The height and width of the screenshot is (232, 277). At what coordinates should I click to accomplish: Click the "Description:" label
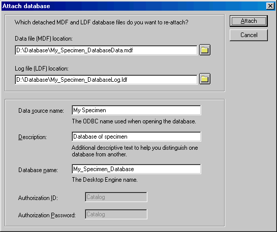point(33,137)
